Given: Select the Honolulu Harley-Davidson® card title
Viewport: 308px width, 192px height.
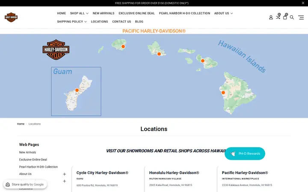Looking at the screenshot, I should coord(174,173).
